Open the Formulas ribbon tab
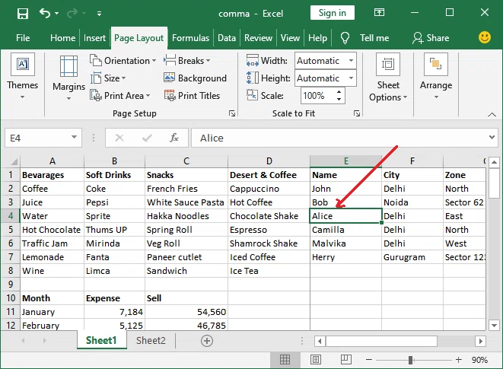 pos(190,38)
